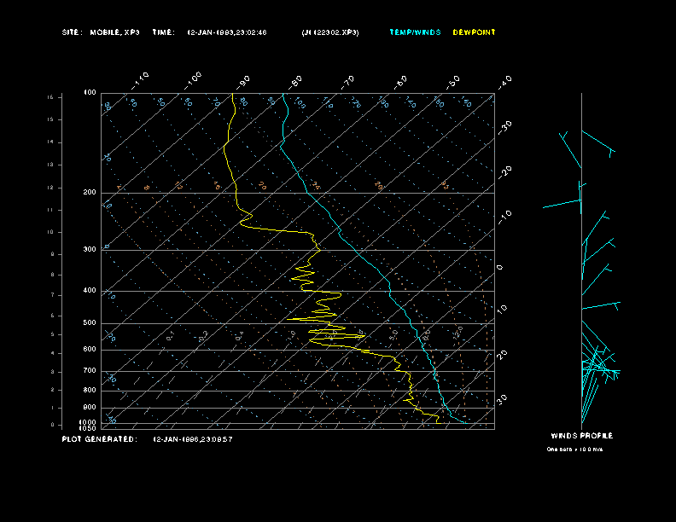
Task: Click the 700 pressure level label
Action: [90, 371]
